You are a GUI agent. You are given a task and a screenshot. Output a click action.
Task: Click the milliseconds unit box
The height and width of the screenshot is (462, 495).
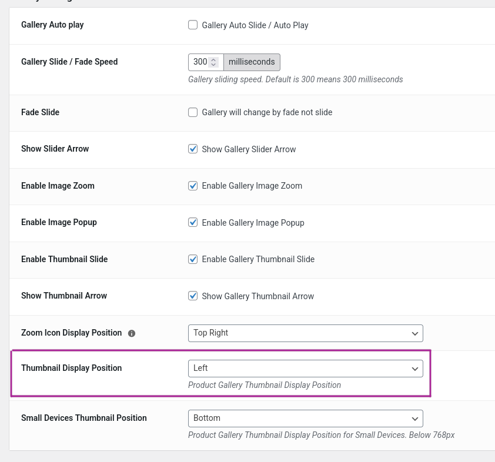tap(252, 62)
